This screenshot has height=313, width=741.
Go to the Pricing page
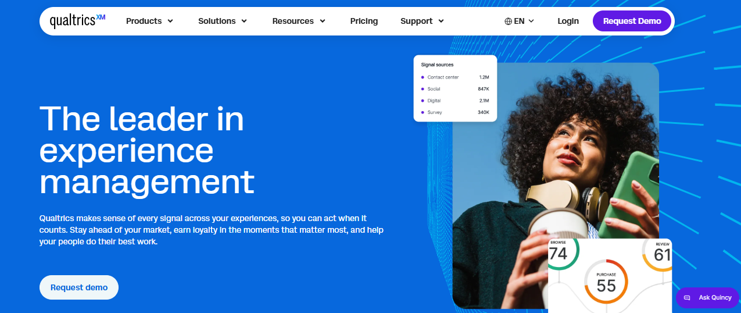click(x=364, y=21)
